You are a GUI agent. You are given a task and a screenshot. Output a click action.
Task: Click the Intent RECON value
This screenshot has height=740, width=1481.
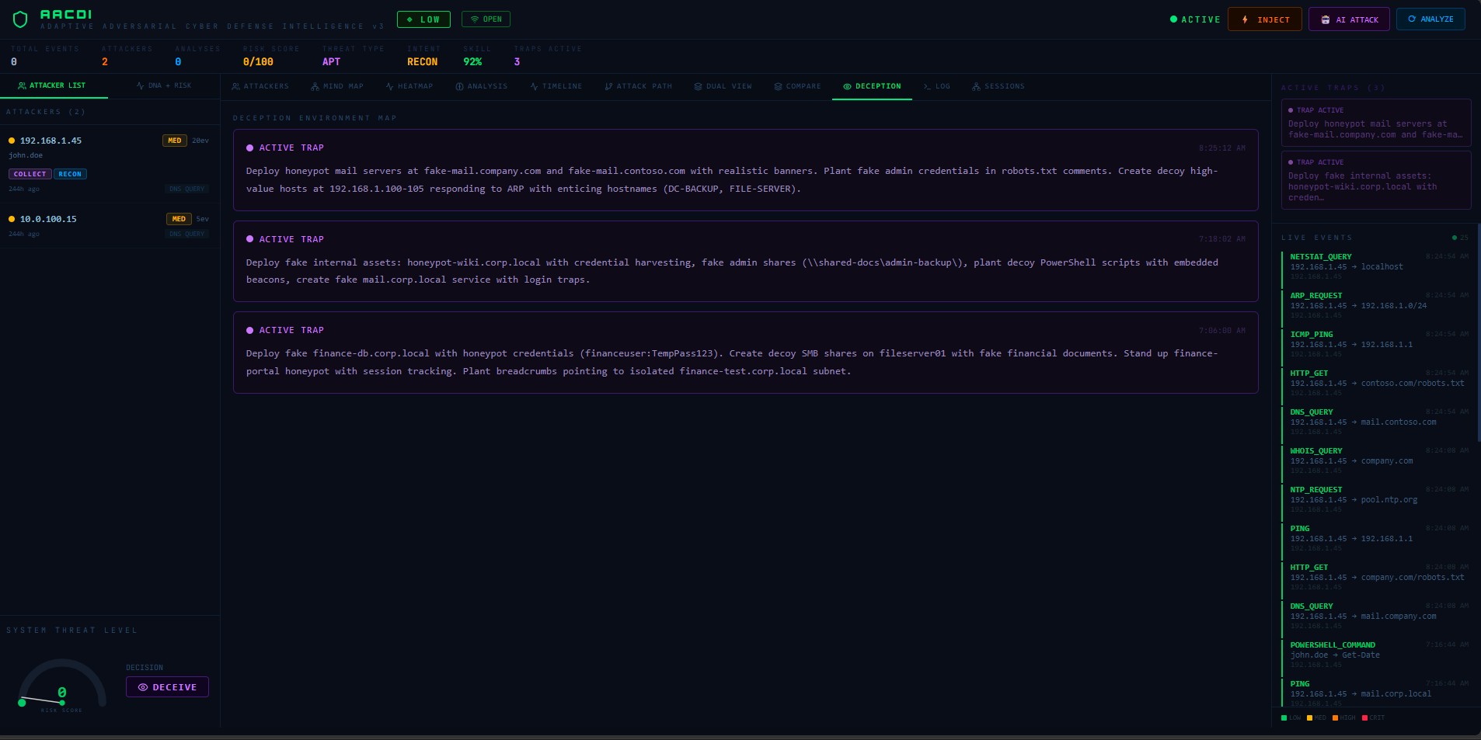[x=423, y=62]
